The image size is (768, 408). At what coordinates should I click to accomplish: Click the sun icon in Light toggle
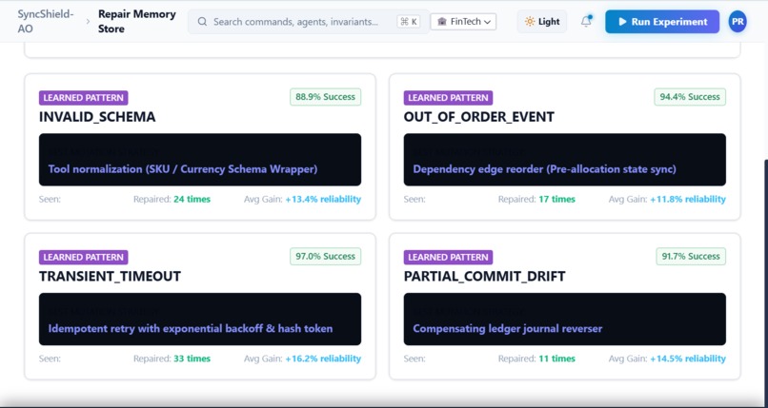click(x=530, y=22)
